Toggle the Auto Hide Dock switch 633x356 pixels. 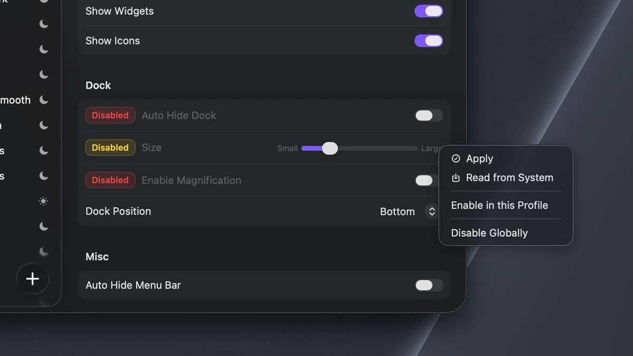tap(428, 116)
